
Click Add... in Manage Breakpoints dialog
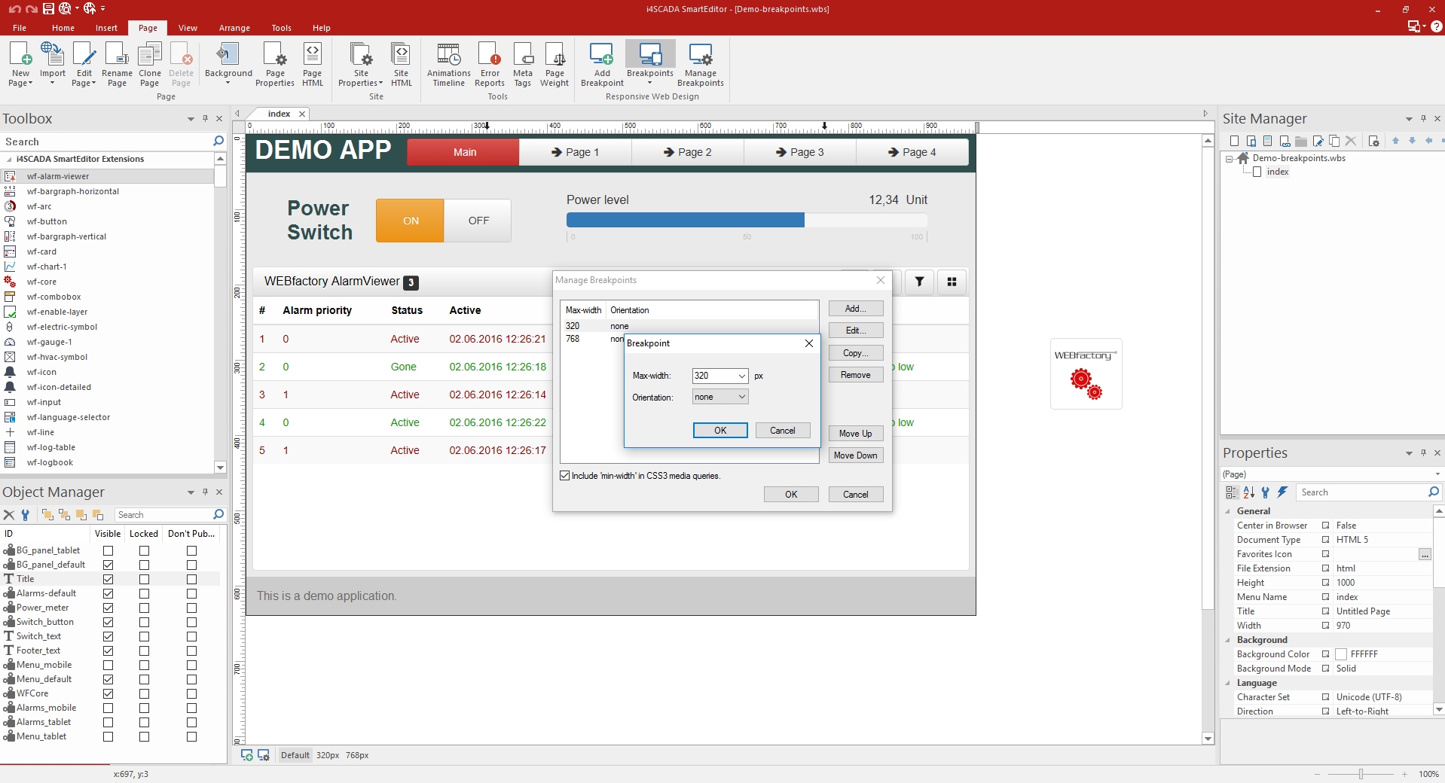coord(856,309)
